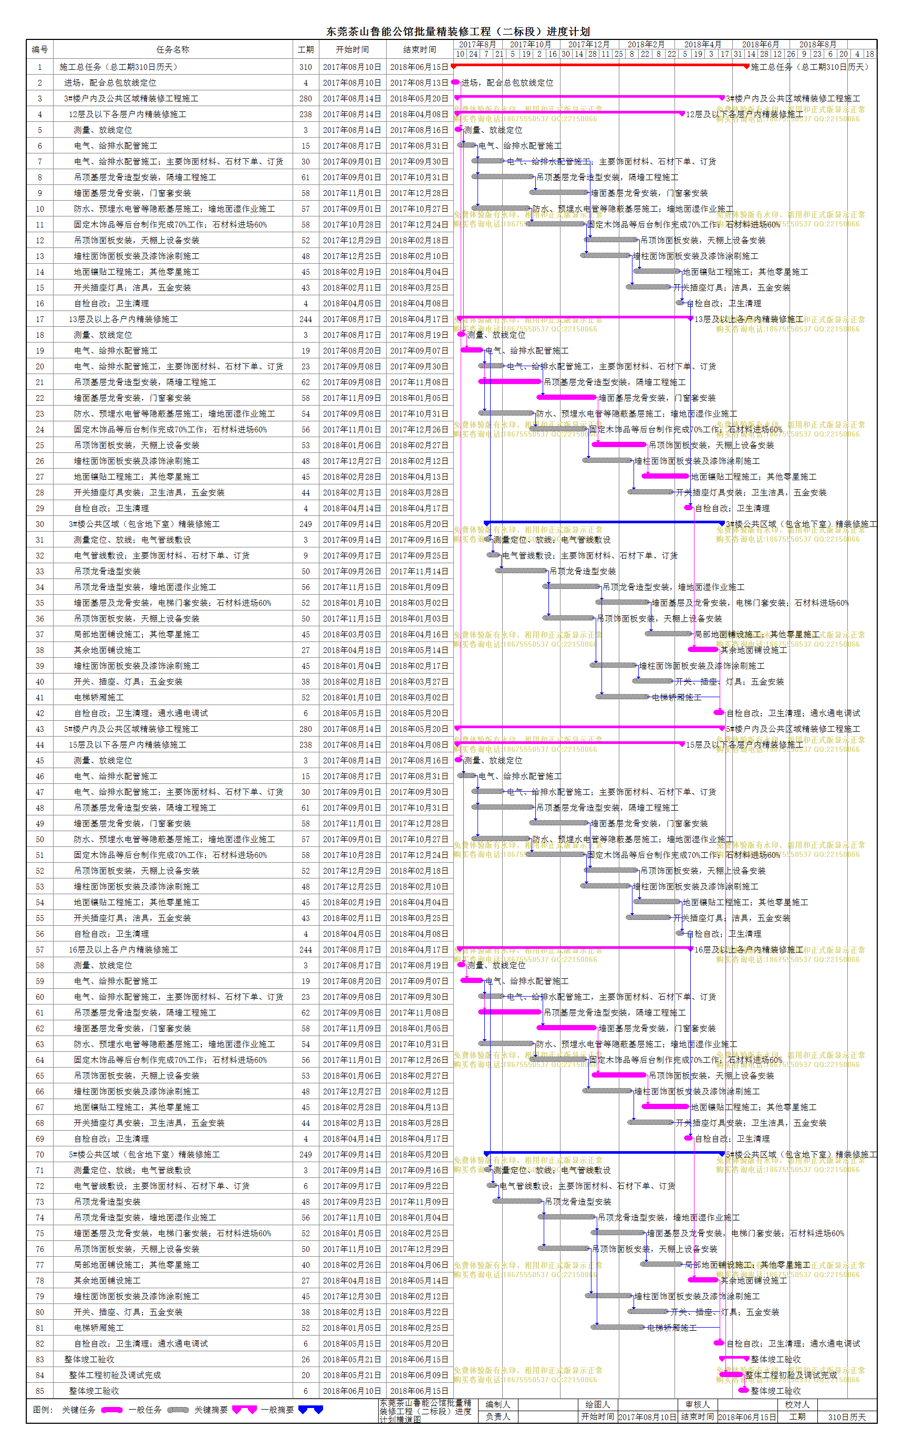Click row 72 end date 2017年09月22日
This screenshot has width=903, height=1449.
click(419, 1186)
